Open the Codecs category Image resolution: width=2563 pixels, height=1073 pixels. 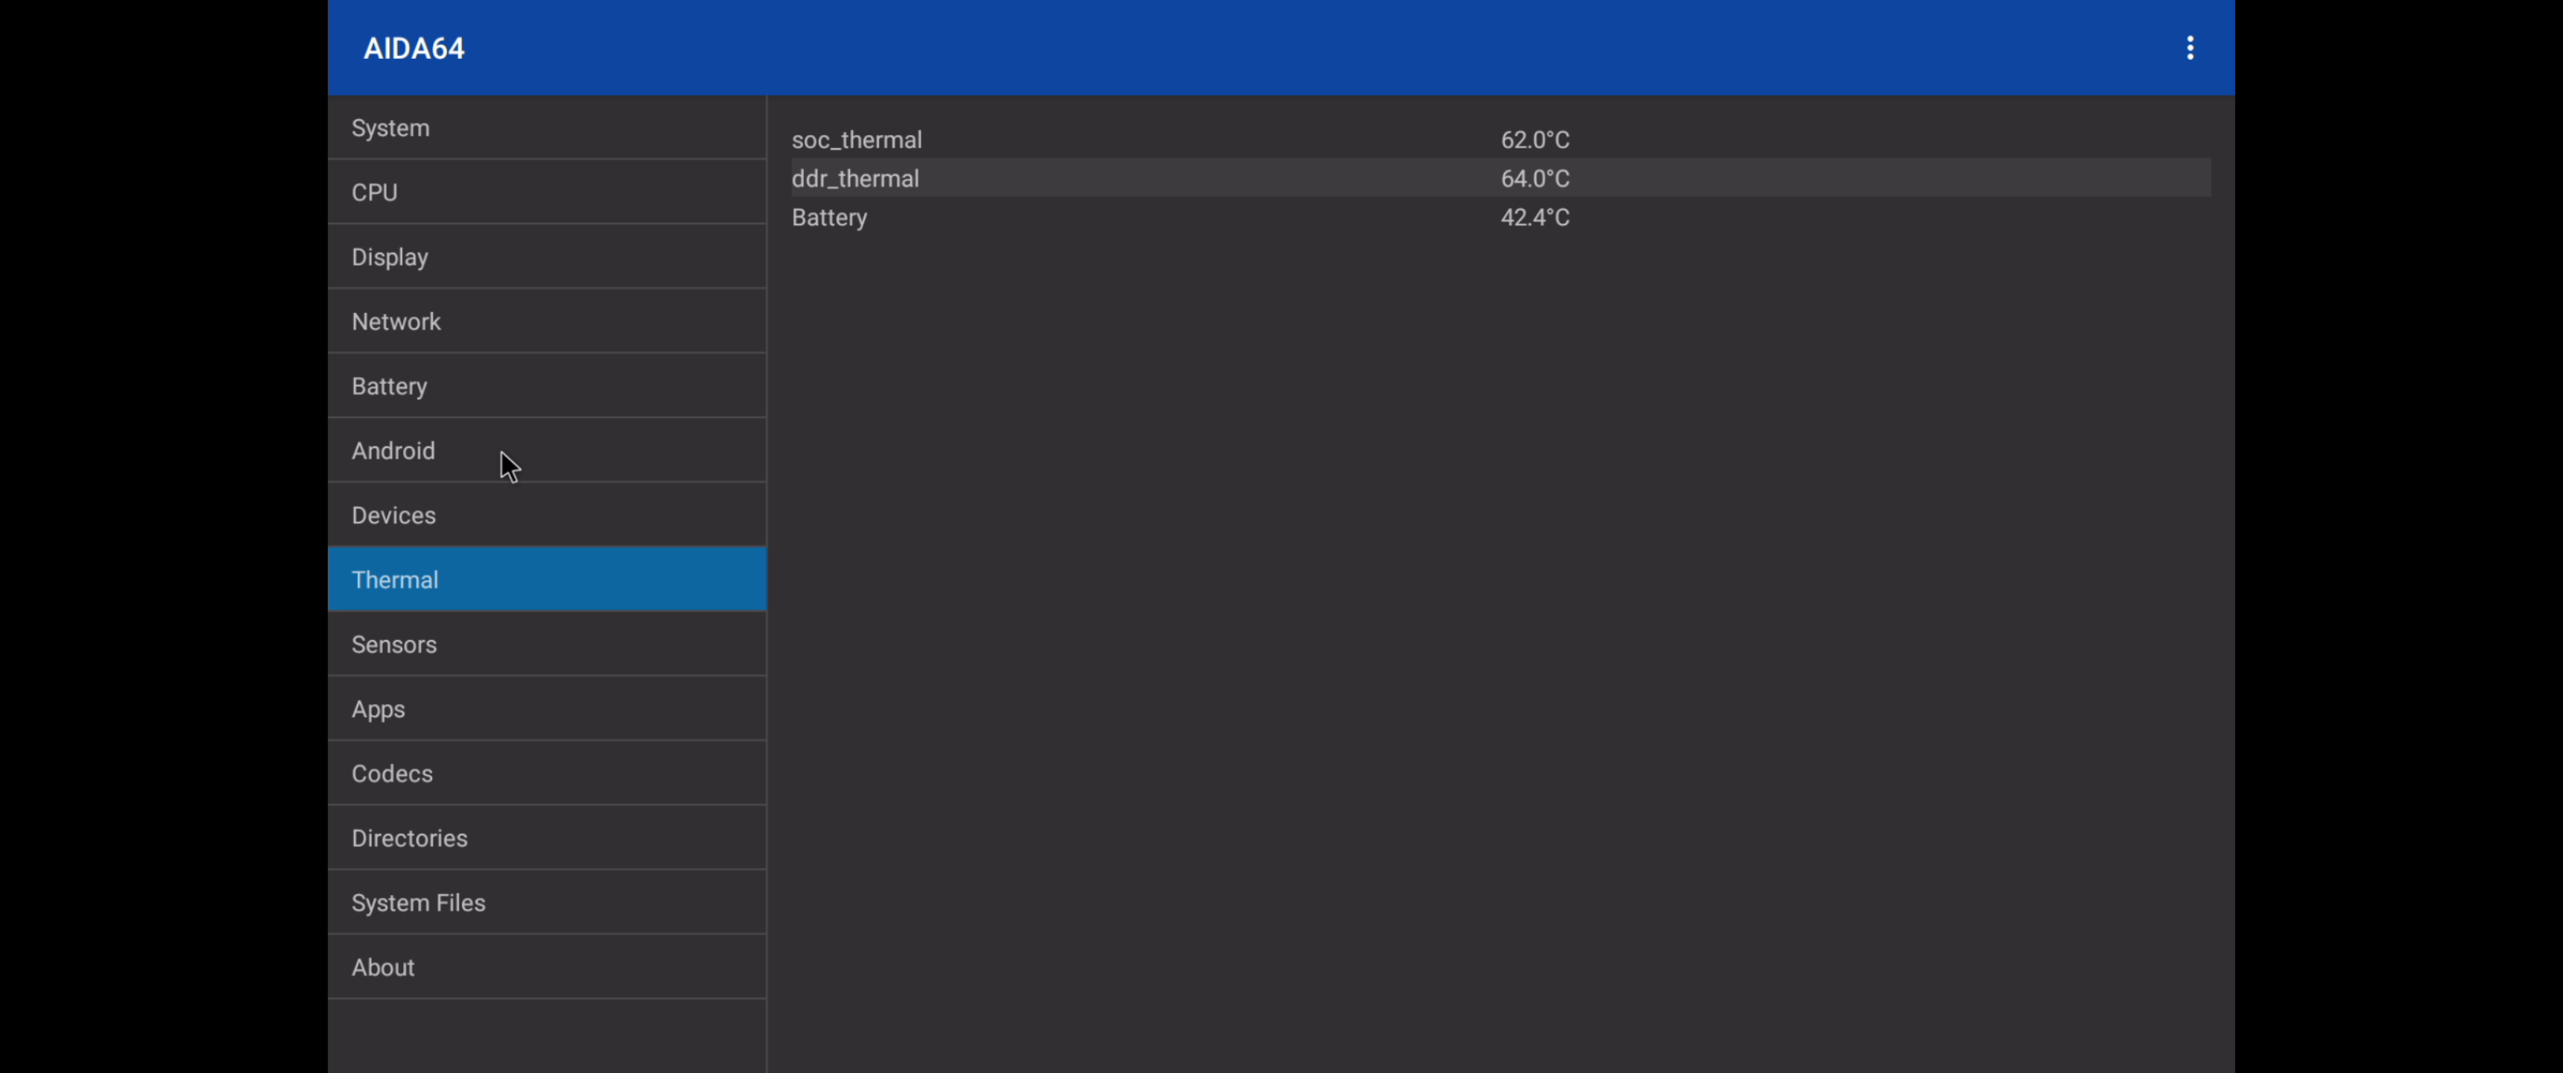coord(546,773)
